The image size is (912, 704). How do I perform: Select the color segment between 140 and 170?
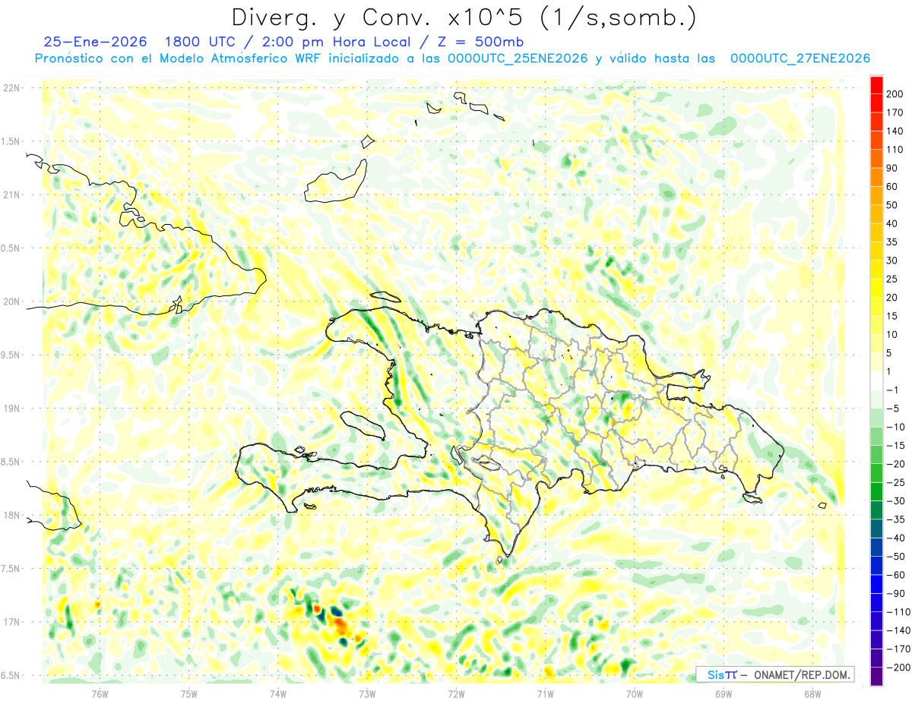click(x=876, y=122)
